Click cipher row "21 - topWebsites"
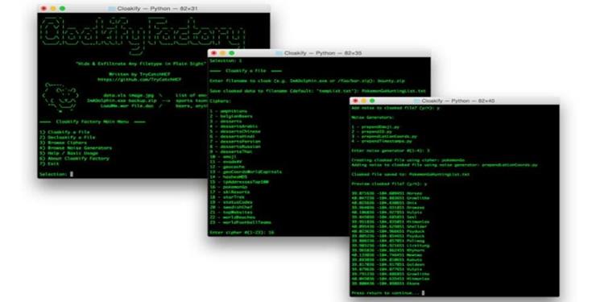This screenshot has width=604, height=302. pyautogui.click(x=231, y=213)
